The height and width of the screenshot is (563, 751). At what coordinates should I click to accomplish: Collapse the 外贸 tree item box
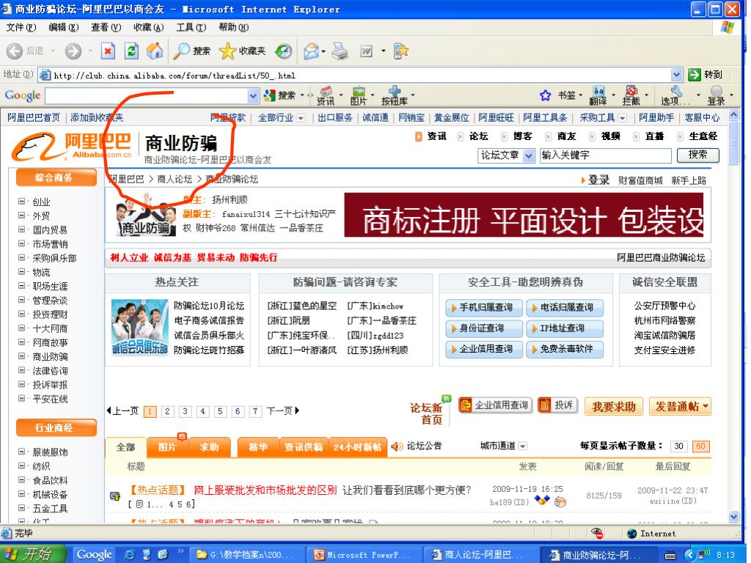tap(21, 216)
